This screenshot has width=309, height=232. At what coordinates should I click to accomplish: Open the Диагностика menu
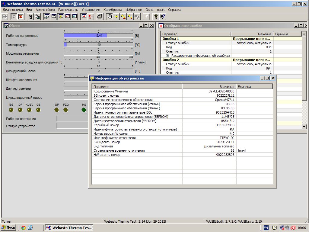click(13, 10)
